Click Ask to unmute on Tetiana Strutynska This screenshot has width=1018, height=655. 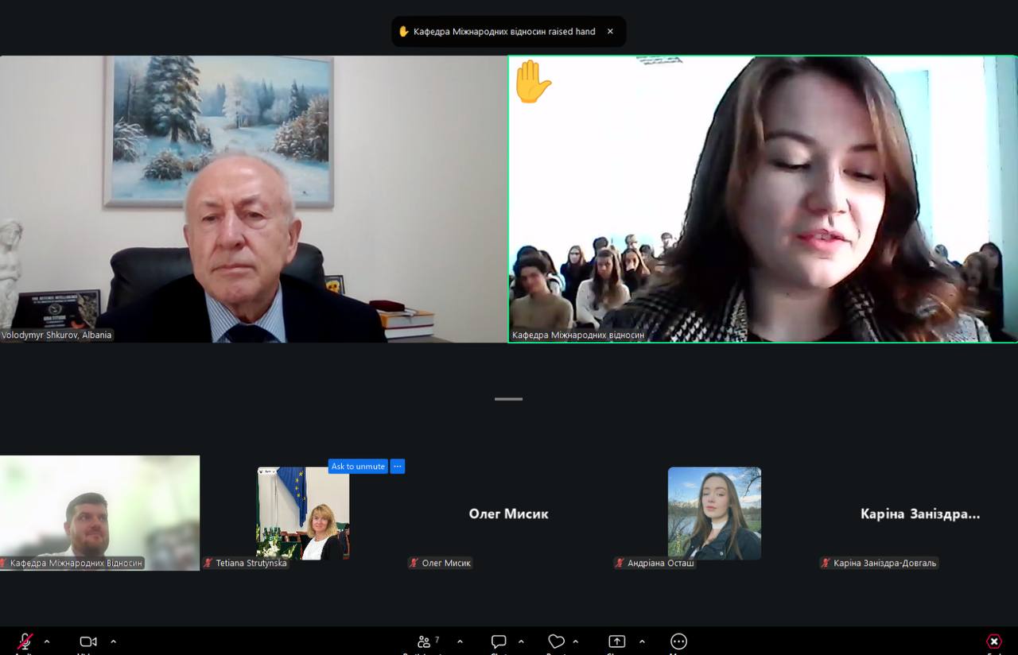coord(358,467)
